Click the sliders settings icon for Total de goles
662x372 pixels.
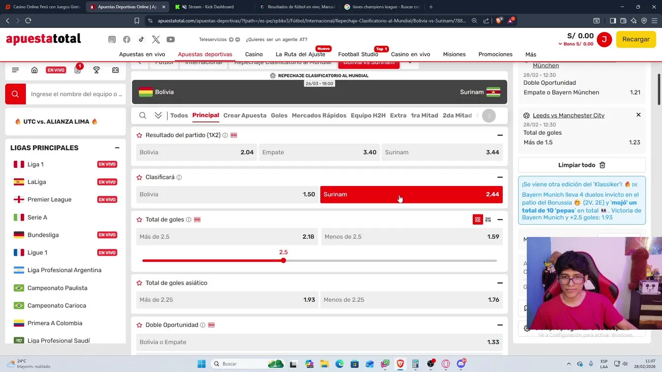click(x=488, y=220)
